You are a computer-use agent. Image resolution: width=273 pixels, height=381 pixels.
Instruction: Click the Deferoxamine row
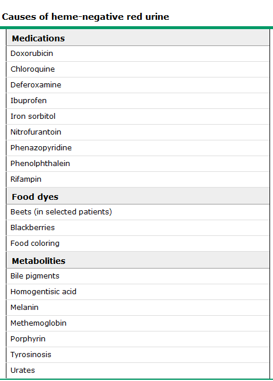click(138, 85)
